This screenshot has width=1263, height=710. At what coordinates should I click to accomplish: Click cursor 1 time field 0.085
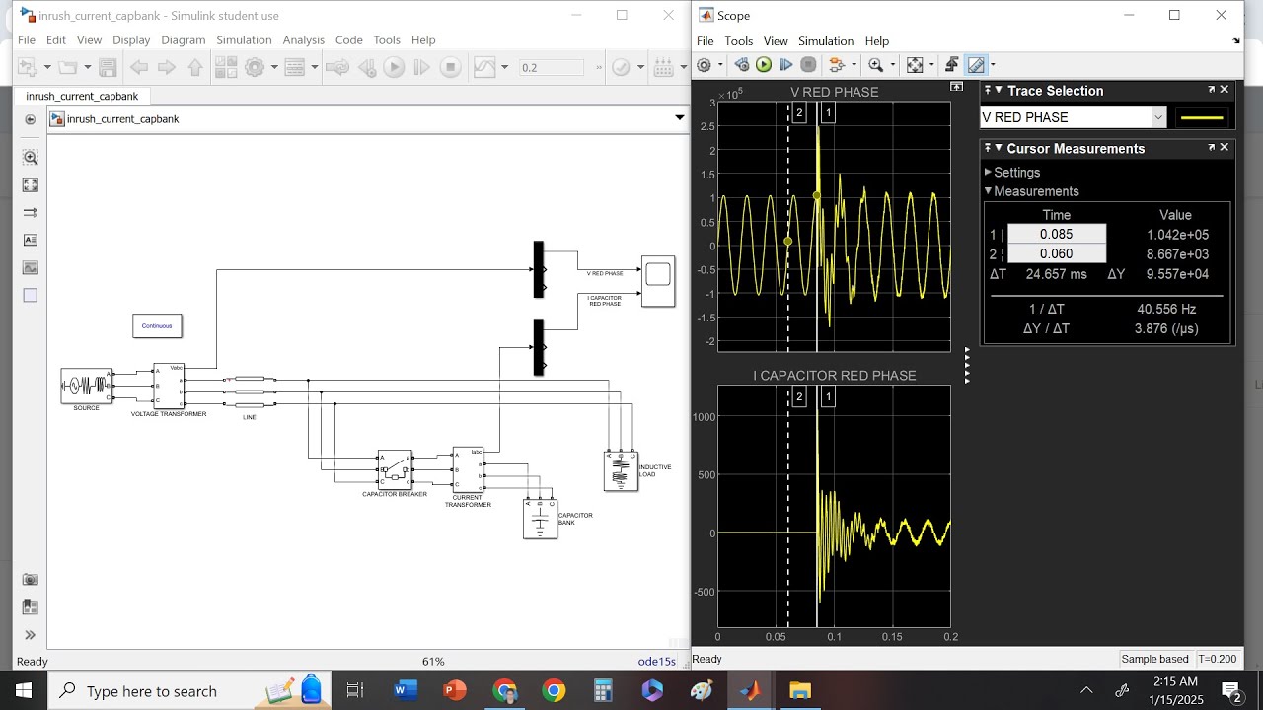pos(1056,235)
